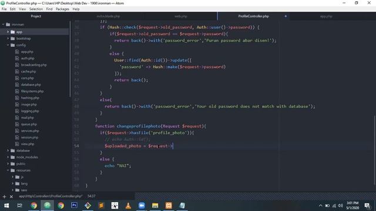Click the auth.php file icon

tap(17, 58)
